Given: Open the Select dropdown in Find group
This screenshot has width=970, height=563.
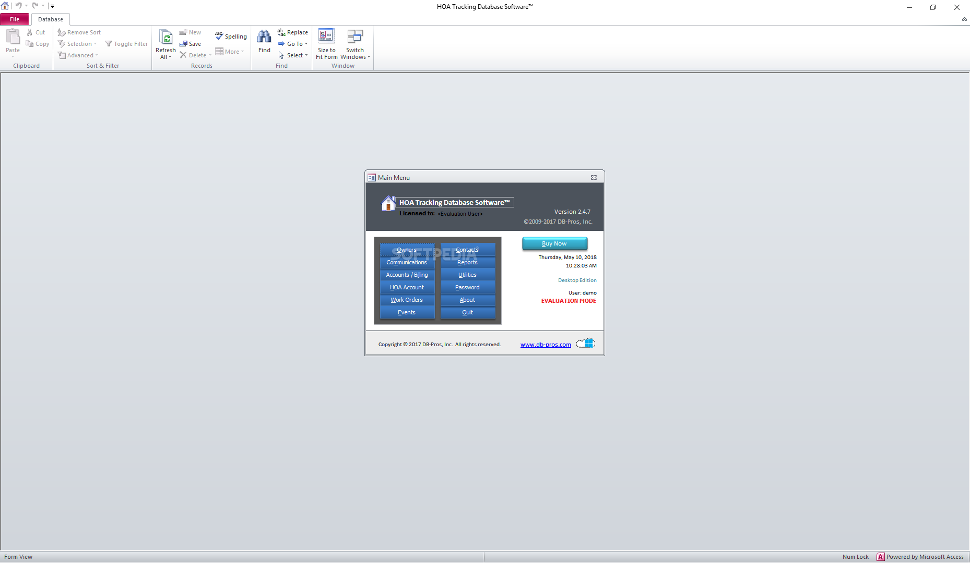Looking at the screenshot, I should [293, 55].
